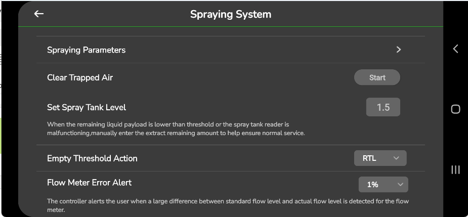
Task: Click the down arrow beside RTL
Action: coord(396,158)
